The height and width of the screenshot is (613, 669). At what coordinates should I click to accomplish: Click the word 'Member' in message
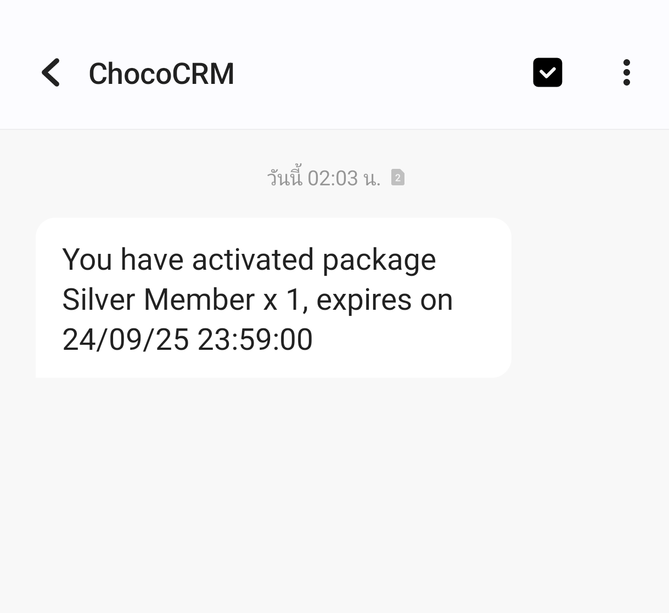[x=199, y=300]
